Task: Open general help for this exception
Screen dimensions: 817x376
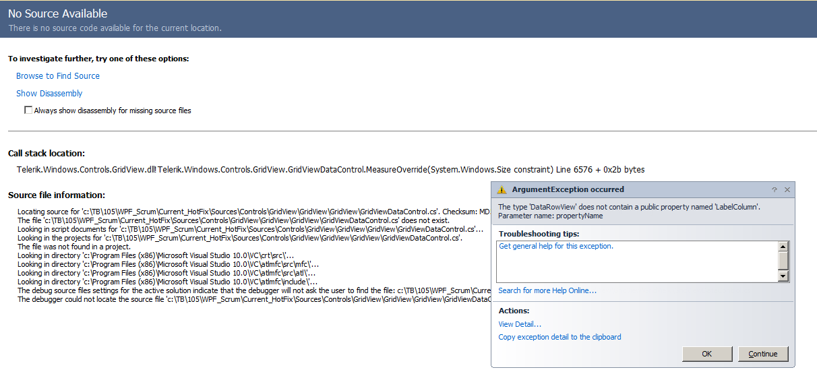Action: coord(556,246)
